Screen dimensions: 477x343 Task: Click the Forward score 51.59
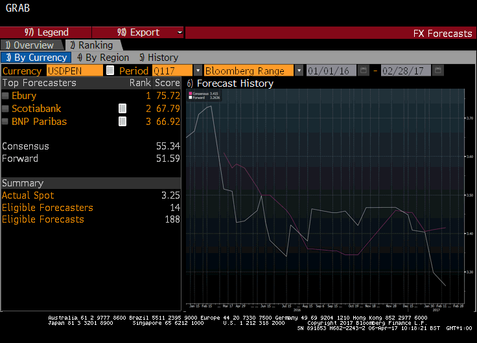[168, 159]
